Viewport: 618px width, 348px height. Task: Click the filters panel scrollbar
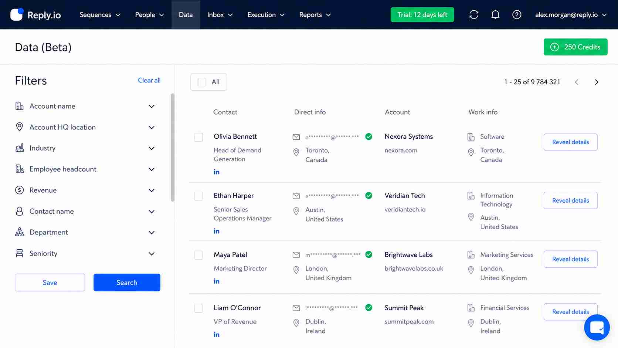[x=172, y=148]
